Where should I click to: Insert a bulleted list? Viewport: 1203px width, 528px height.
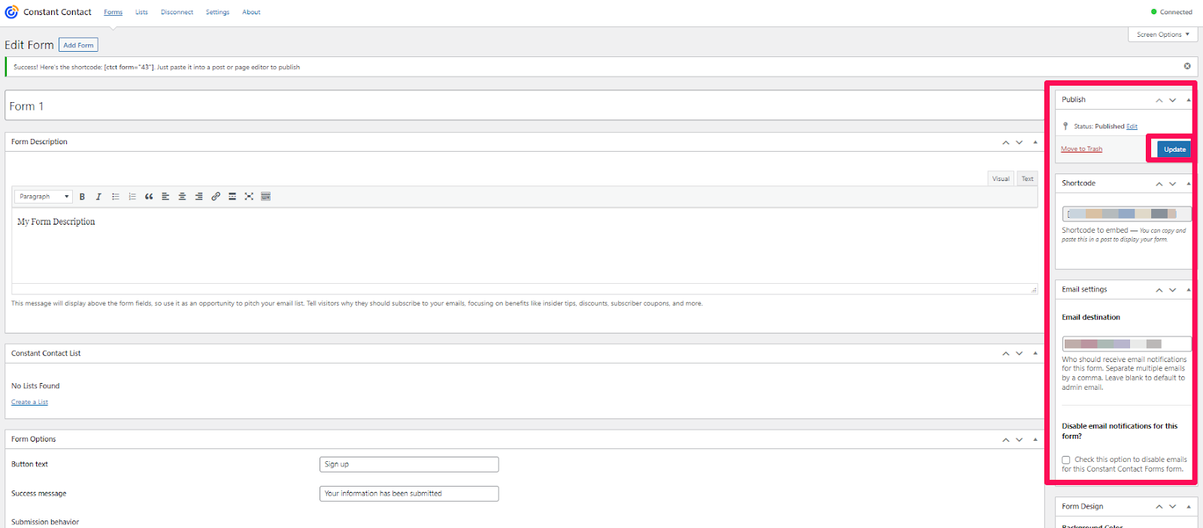point(116,197)
